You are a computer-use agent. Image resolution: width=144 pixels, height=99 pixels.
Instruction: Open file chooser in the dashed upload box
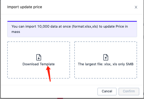point(106,60)
